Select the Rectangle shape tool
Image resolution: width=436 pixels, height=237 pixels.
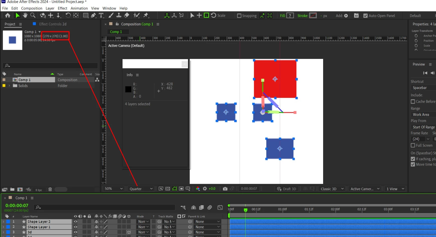[x=86, y=15]
